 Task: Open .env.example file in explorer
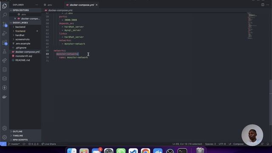pos(25,43)
